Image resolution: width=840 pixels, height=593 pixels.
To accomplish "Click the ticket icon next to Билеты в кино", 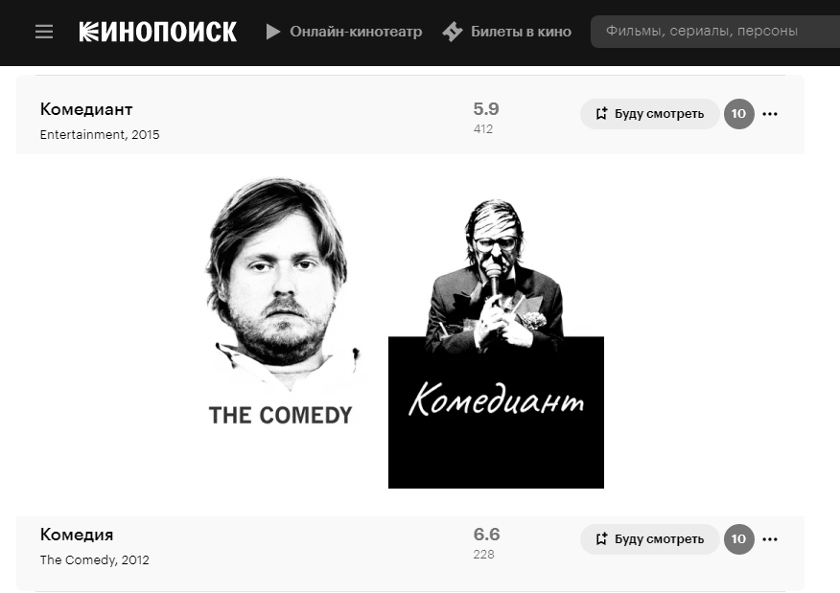I will pos(453,32).
